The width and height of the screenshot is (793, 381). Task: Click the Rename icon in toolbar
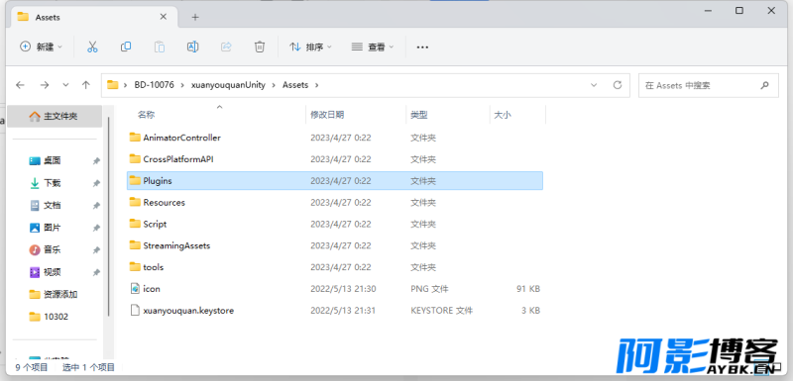192,47
